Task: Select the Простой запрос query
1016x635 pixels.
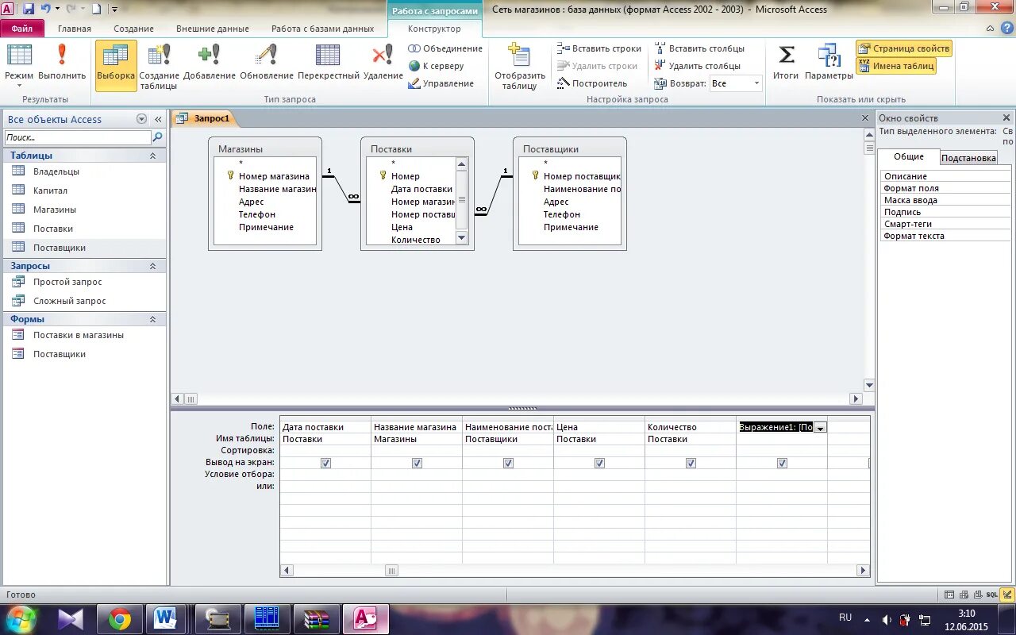Action: pyautogui.click(x=84, y=282)
